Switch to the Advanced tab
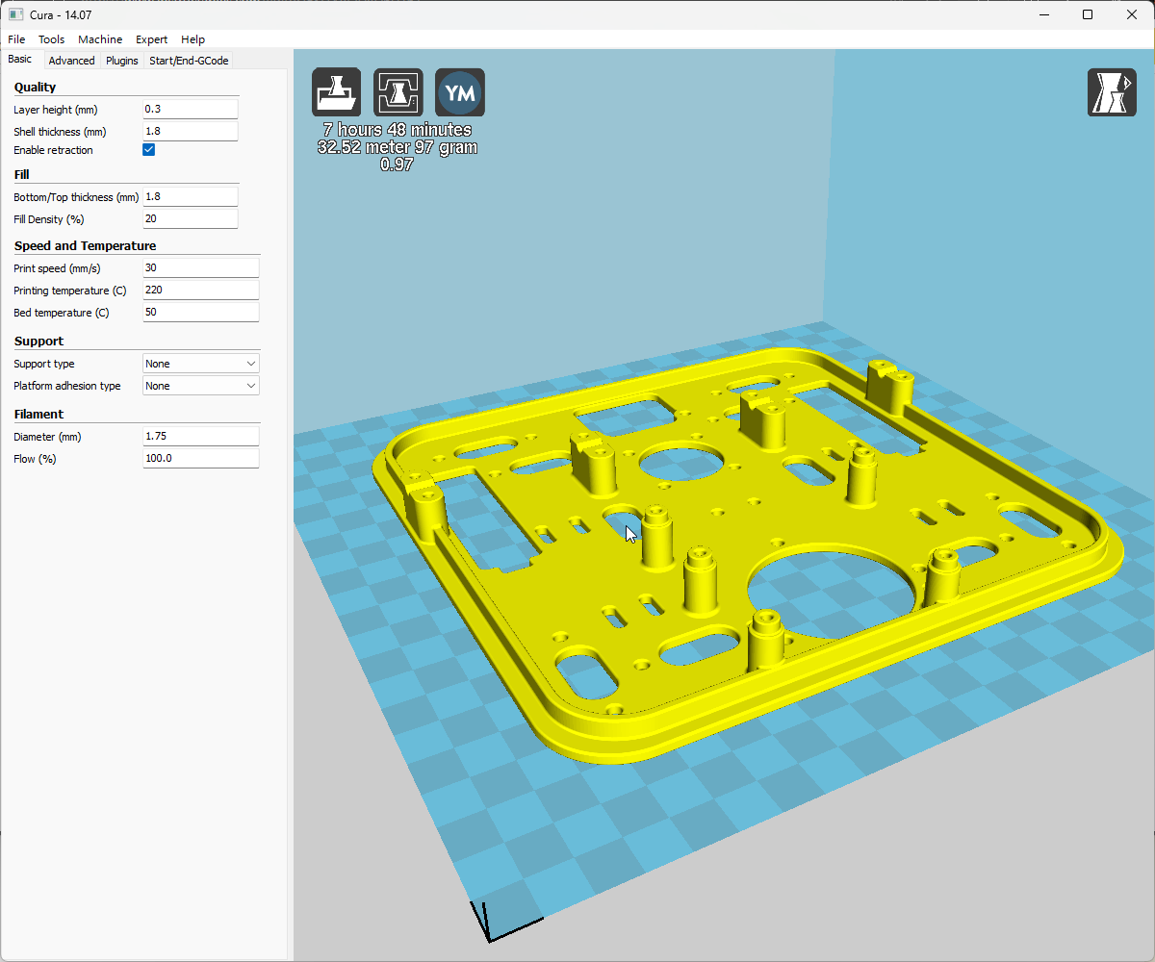1155x962 pixels. 72,61
